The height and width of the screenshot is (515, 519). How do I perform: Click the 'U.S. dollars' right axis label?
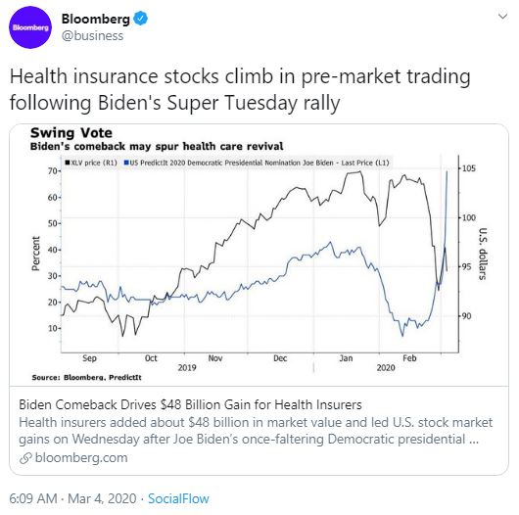pyautogui.click(x=483, y=254)
